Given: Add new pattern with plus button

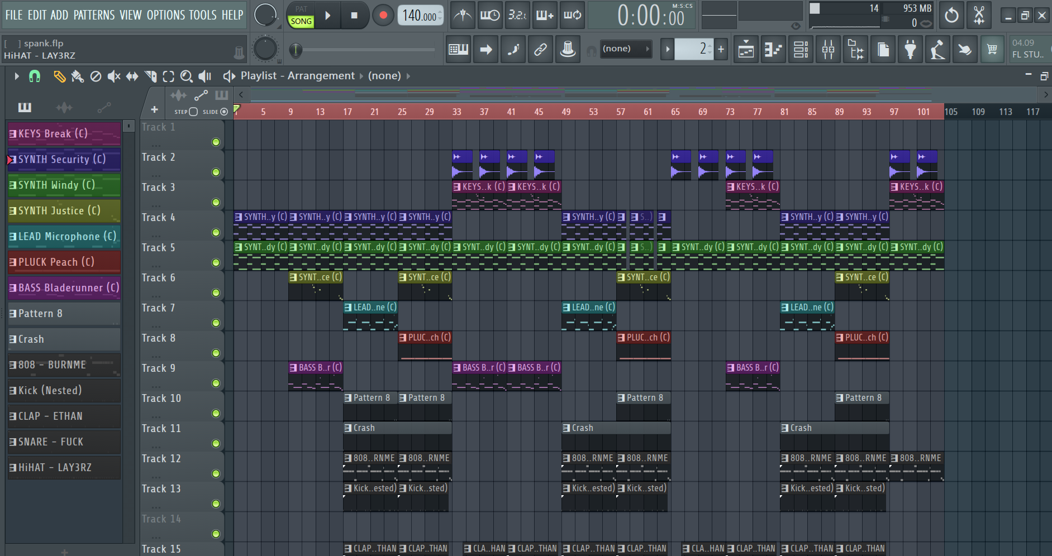Looking at the screenshot, I should 721,49.
